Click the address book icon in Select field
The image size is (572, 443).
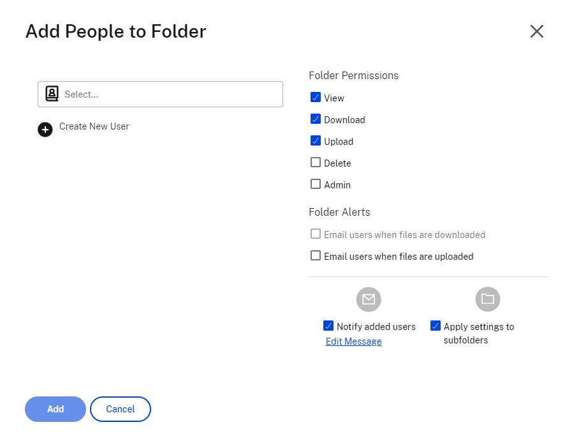pos(52,94)
